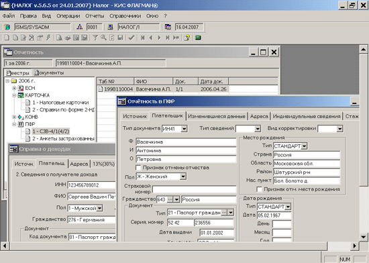Open Гражданство 643 dropdown arrow

[x=176, y=200]
